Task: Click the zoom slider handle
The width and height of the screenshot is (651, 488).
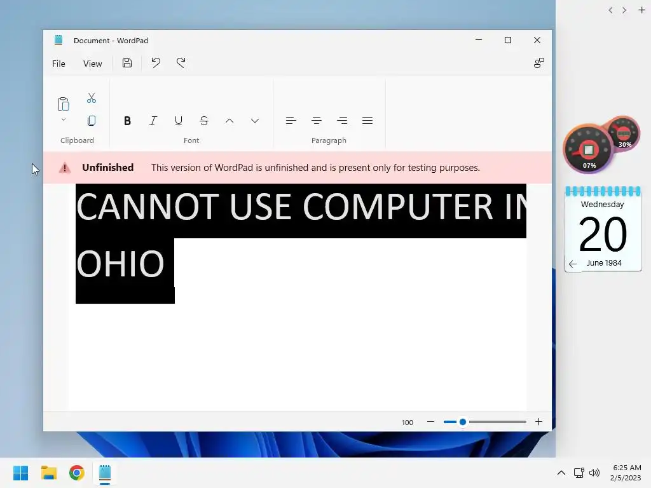Action: 463,422
